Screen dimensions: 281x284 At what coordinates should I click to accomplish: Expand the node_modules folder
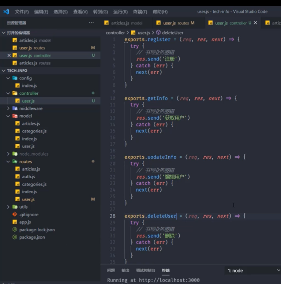[x=8, y=154]
